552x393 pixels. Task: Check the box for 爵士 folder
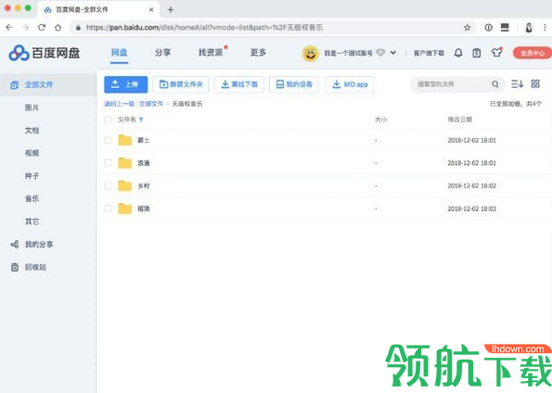(x=108, y=140)
